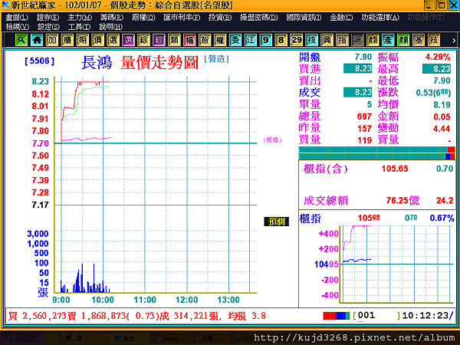Open the 金融(C) menu
The height and width of the screenshot is (345, 460).
341,18
